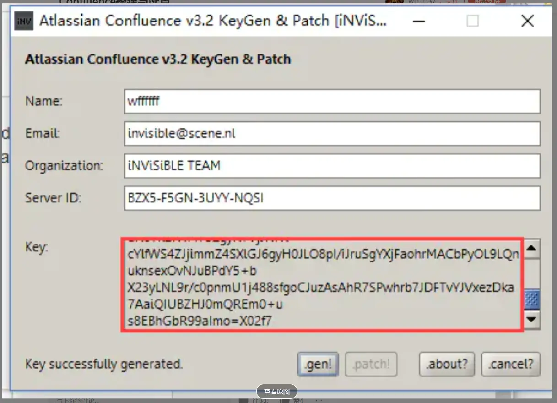
Task: Click inside the Key text area
Action: coord(322,284)
